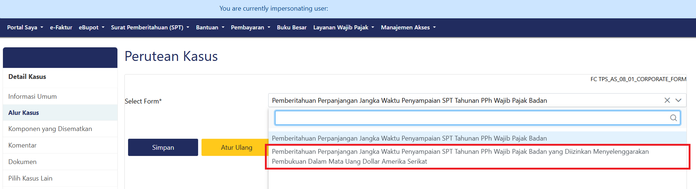696x189 pixels.
Task: Open Informasi Umum in sidebar
Action: click(33, 97)
